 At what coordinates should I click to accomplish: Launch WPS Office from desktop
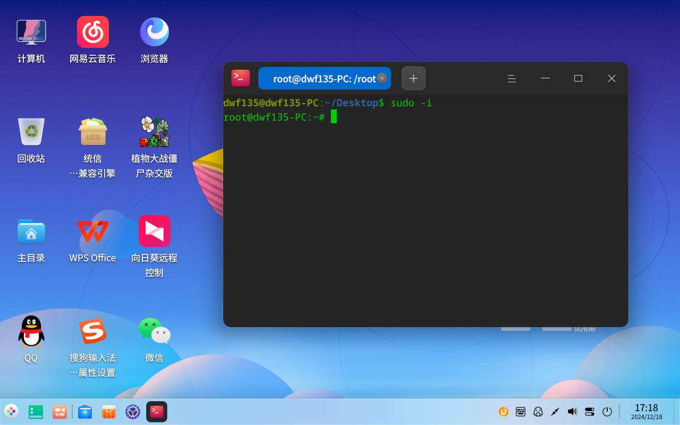tap(92, 231)
